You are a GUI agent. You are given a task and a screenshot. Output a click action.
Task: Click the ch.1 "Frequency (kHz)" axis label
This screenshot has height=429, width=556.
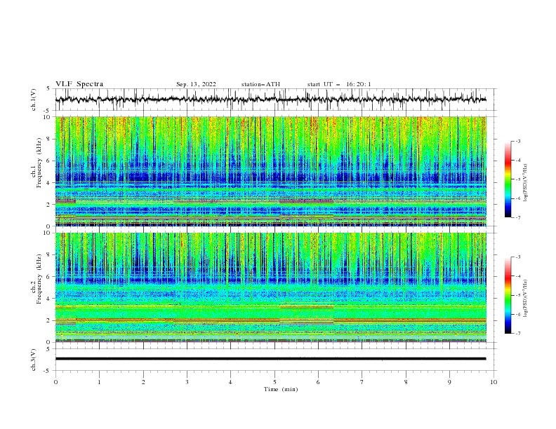pos(39,161)
